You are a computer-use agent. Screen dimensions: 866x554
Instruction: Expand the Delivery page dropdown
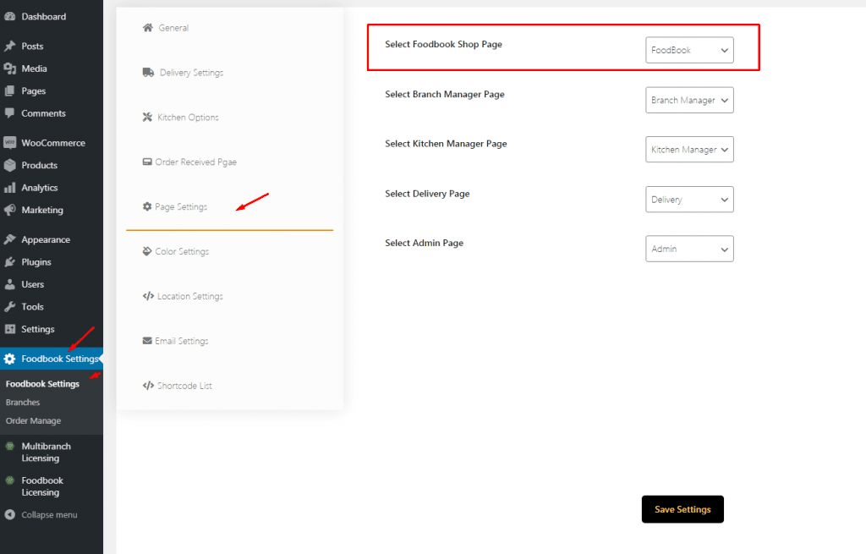[689, 200]
